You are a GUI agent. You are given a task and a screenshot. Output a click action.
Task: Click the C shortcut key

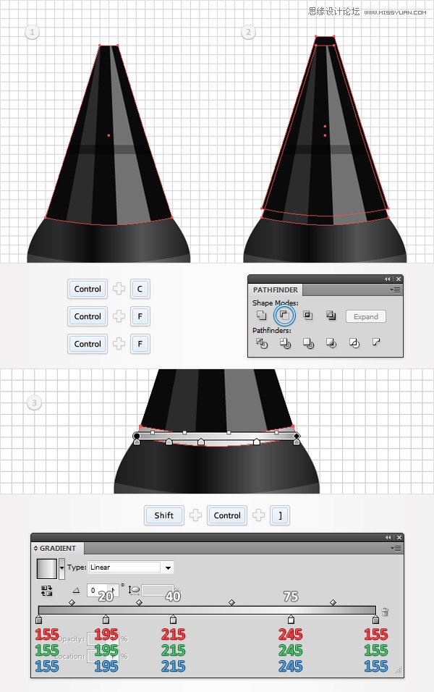coord(140,289)
